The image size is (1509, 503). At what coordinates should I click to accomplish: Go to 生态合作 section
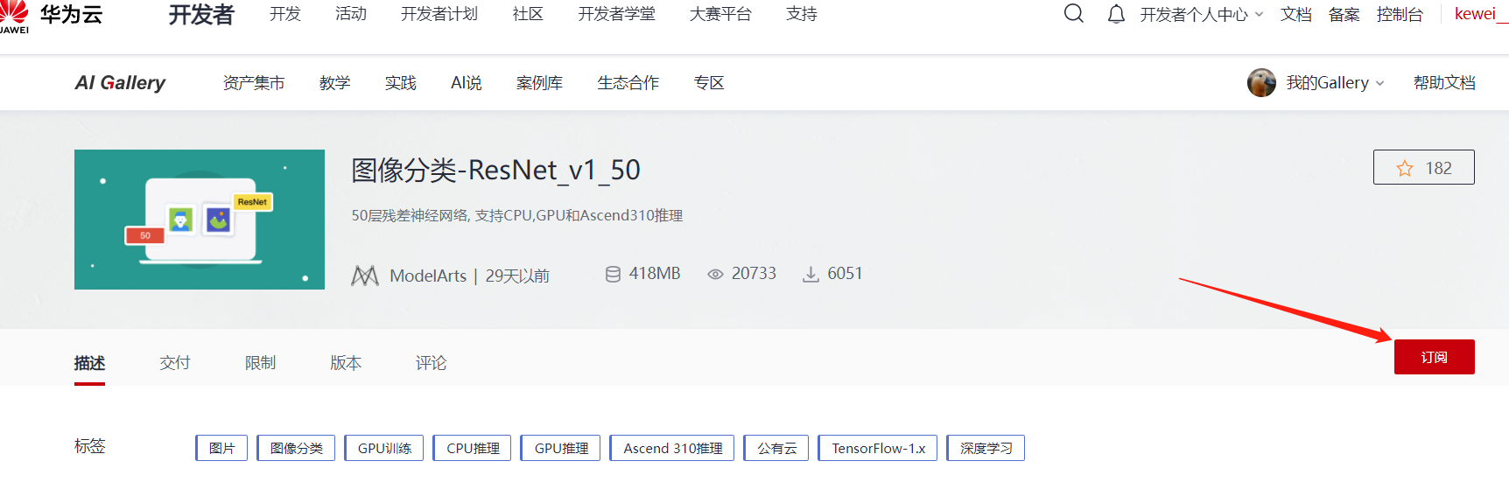[x=628, y=83]
